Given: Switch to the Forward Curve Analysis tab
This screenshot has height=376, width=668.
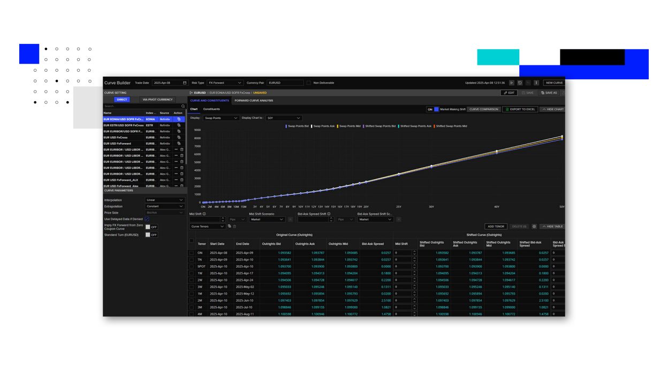Looking at the screenshot, I should (x=253, y=100).
